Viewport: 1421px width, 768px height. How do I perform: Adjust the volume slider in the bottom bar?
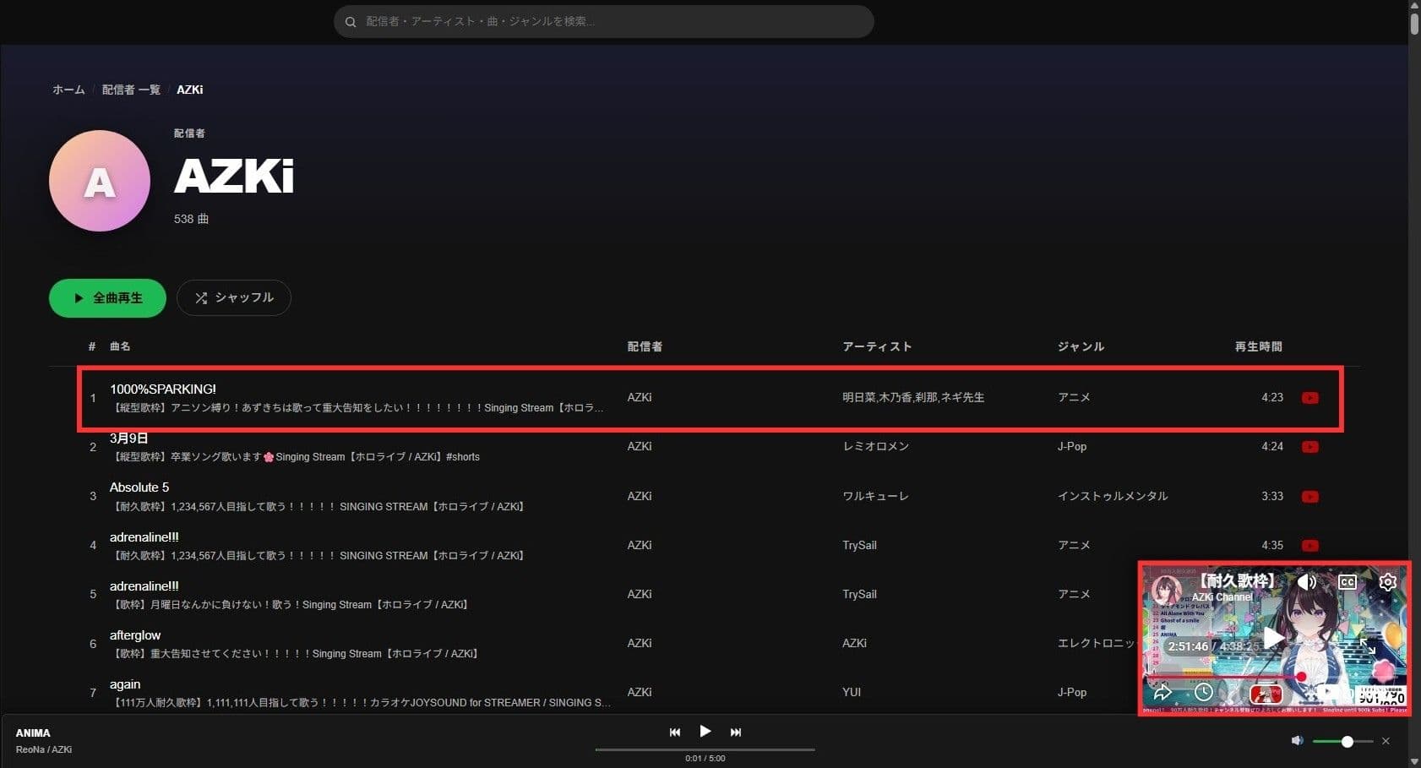coord(1347,741)
